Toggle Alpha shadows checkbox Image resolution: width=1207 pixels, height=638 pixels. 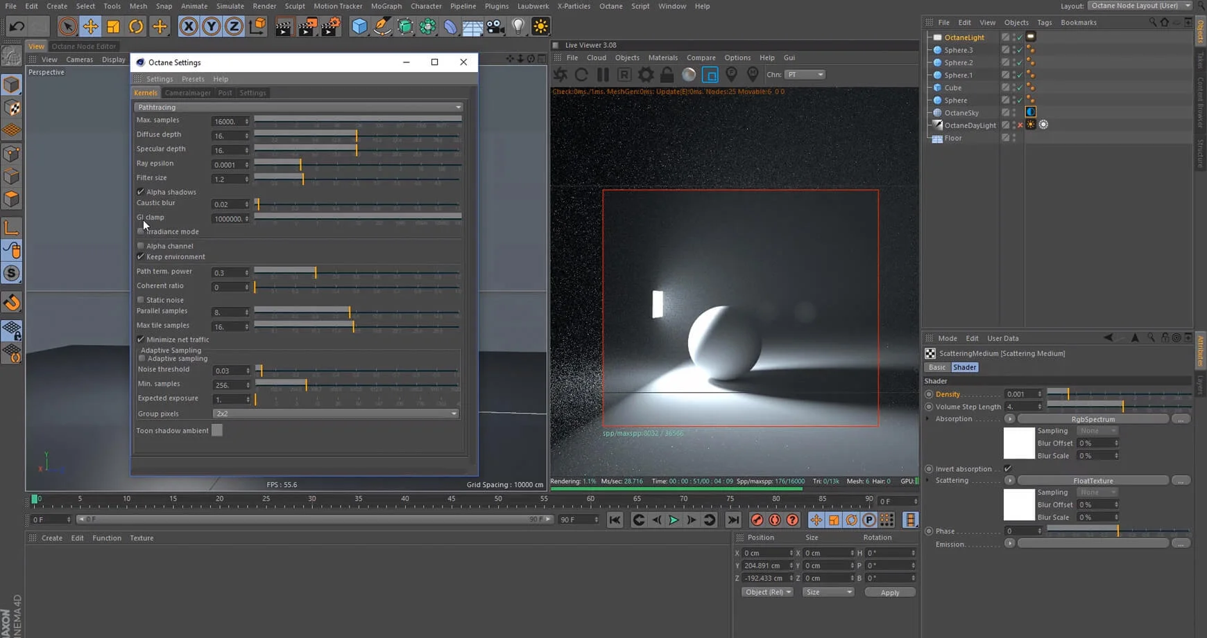pos(141,192)
